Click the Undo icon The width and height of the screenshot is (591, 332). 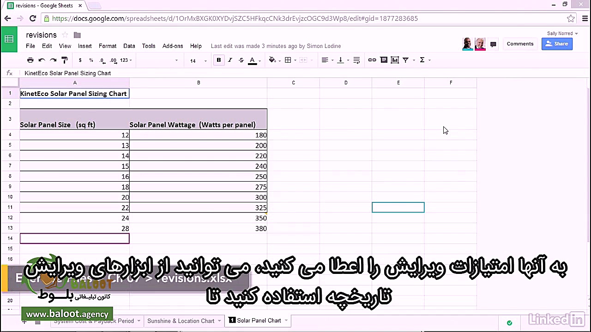click(42, 60)
